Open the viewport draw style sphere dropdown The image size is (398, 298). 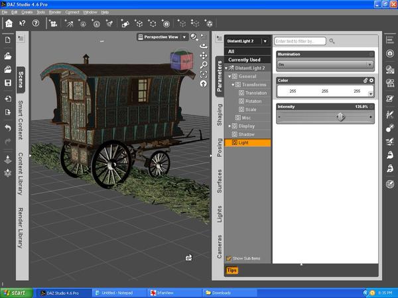click(194, 37)
